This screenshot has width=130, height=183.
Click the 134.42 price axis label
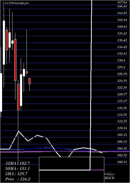coord(122,47)
